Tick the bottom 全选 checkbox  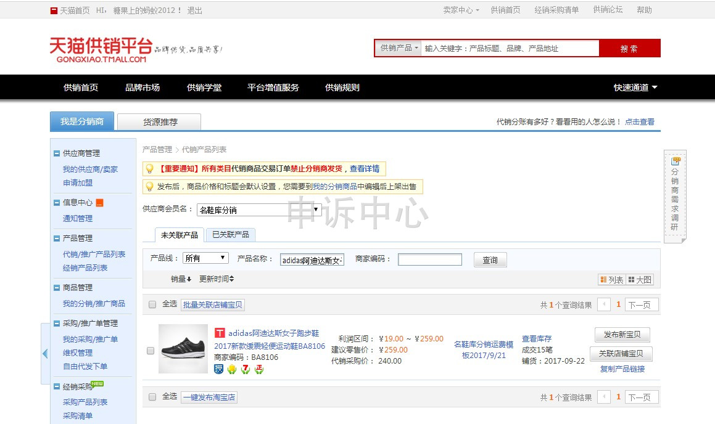coord(152,397)
